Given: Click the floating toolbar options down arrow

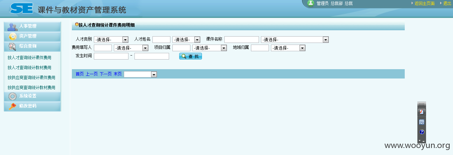Looking at the screenshot, I should coord(419,141).
